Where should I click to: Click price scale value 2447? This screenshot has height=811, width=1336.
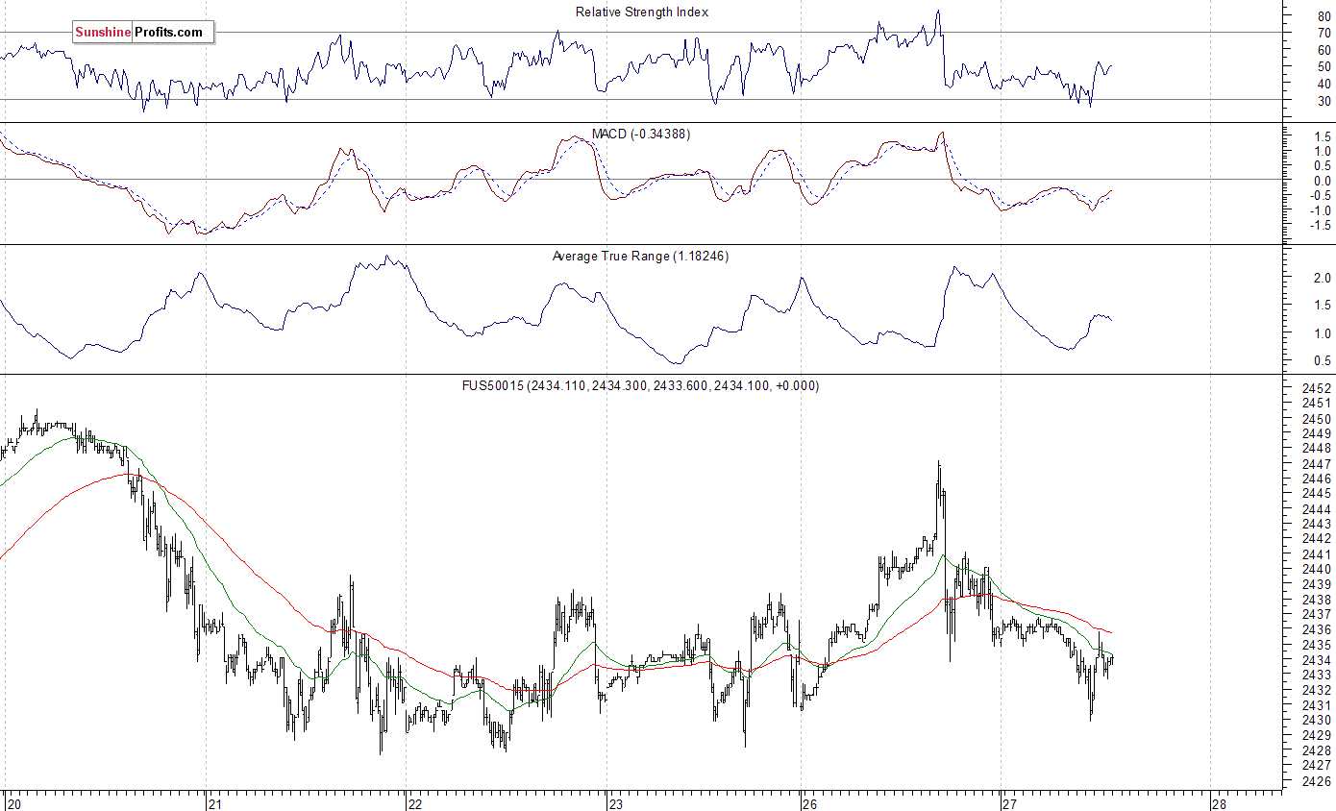click(x=1318, y=464)
